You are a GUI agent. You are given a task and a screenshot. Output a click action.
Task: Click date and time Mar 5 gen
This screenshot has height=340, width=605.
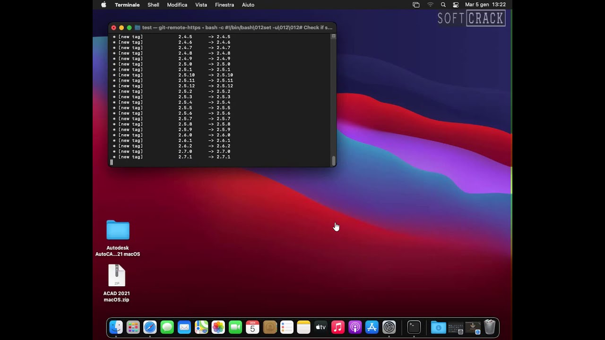point(485,5)
